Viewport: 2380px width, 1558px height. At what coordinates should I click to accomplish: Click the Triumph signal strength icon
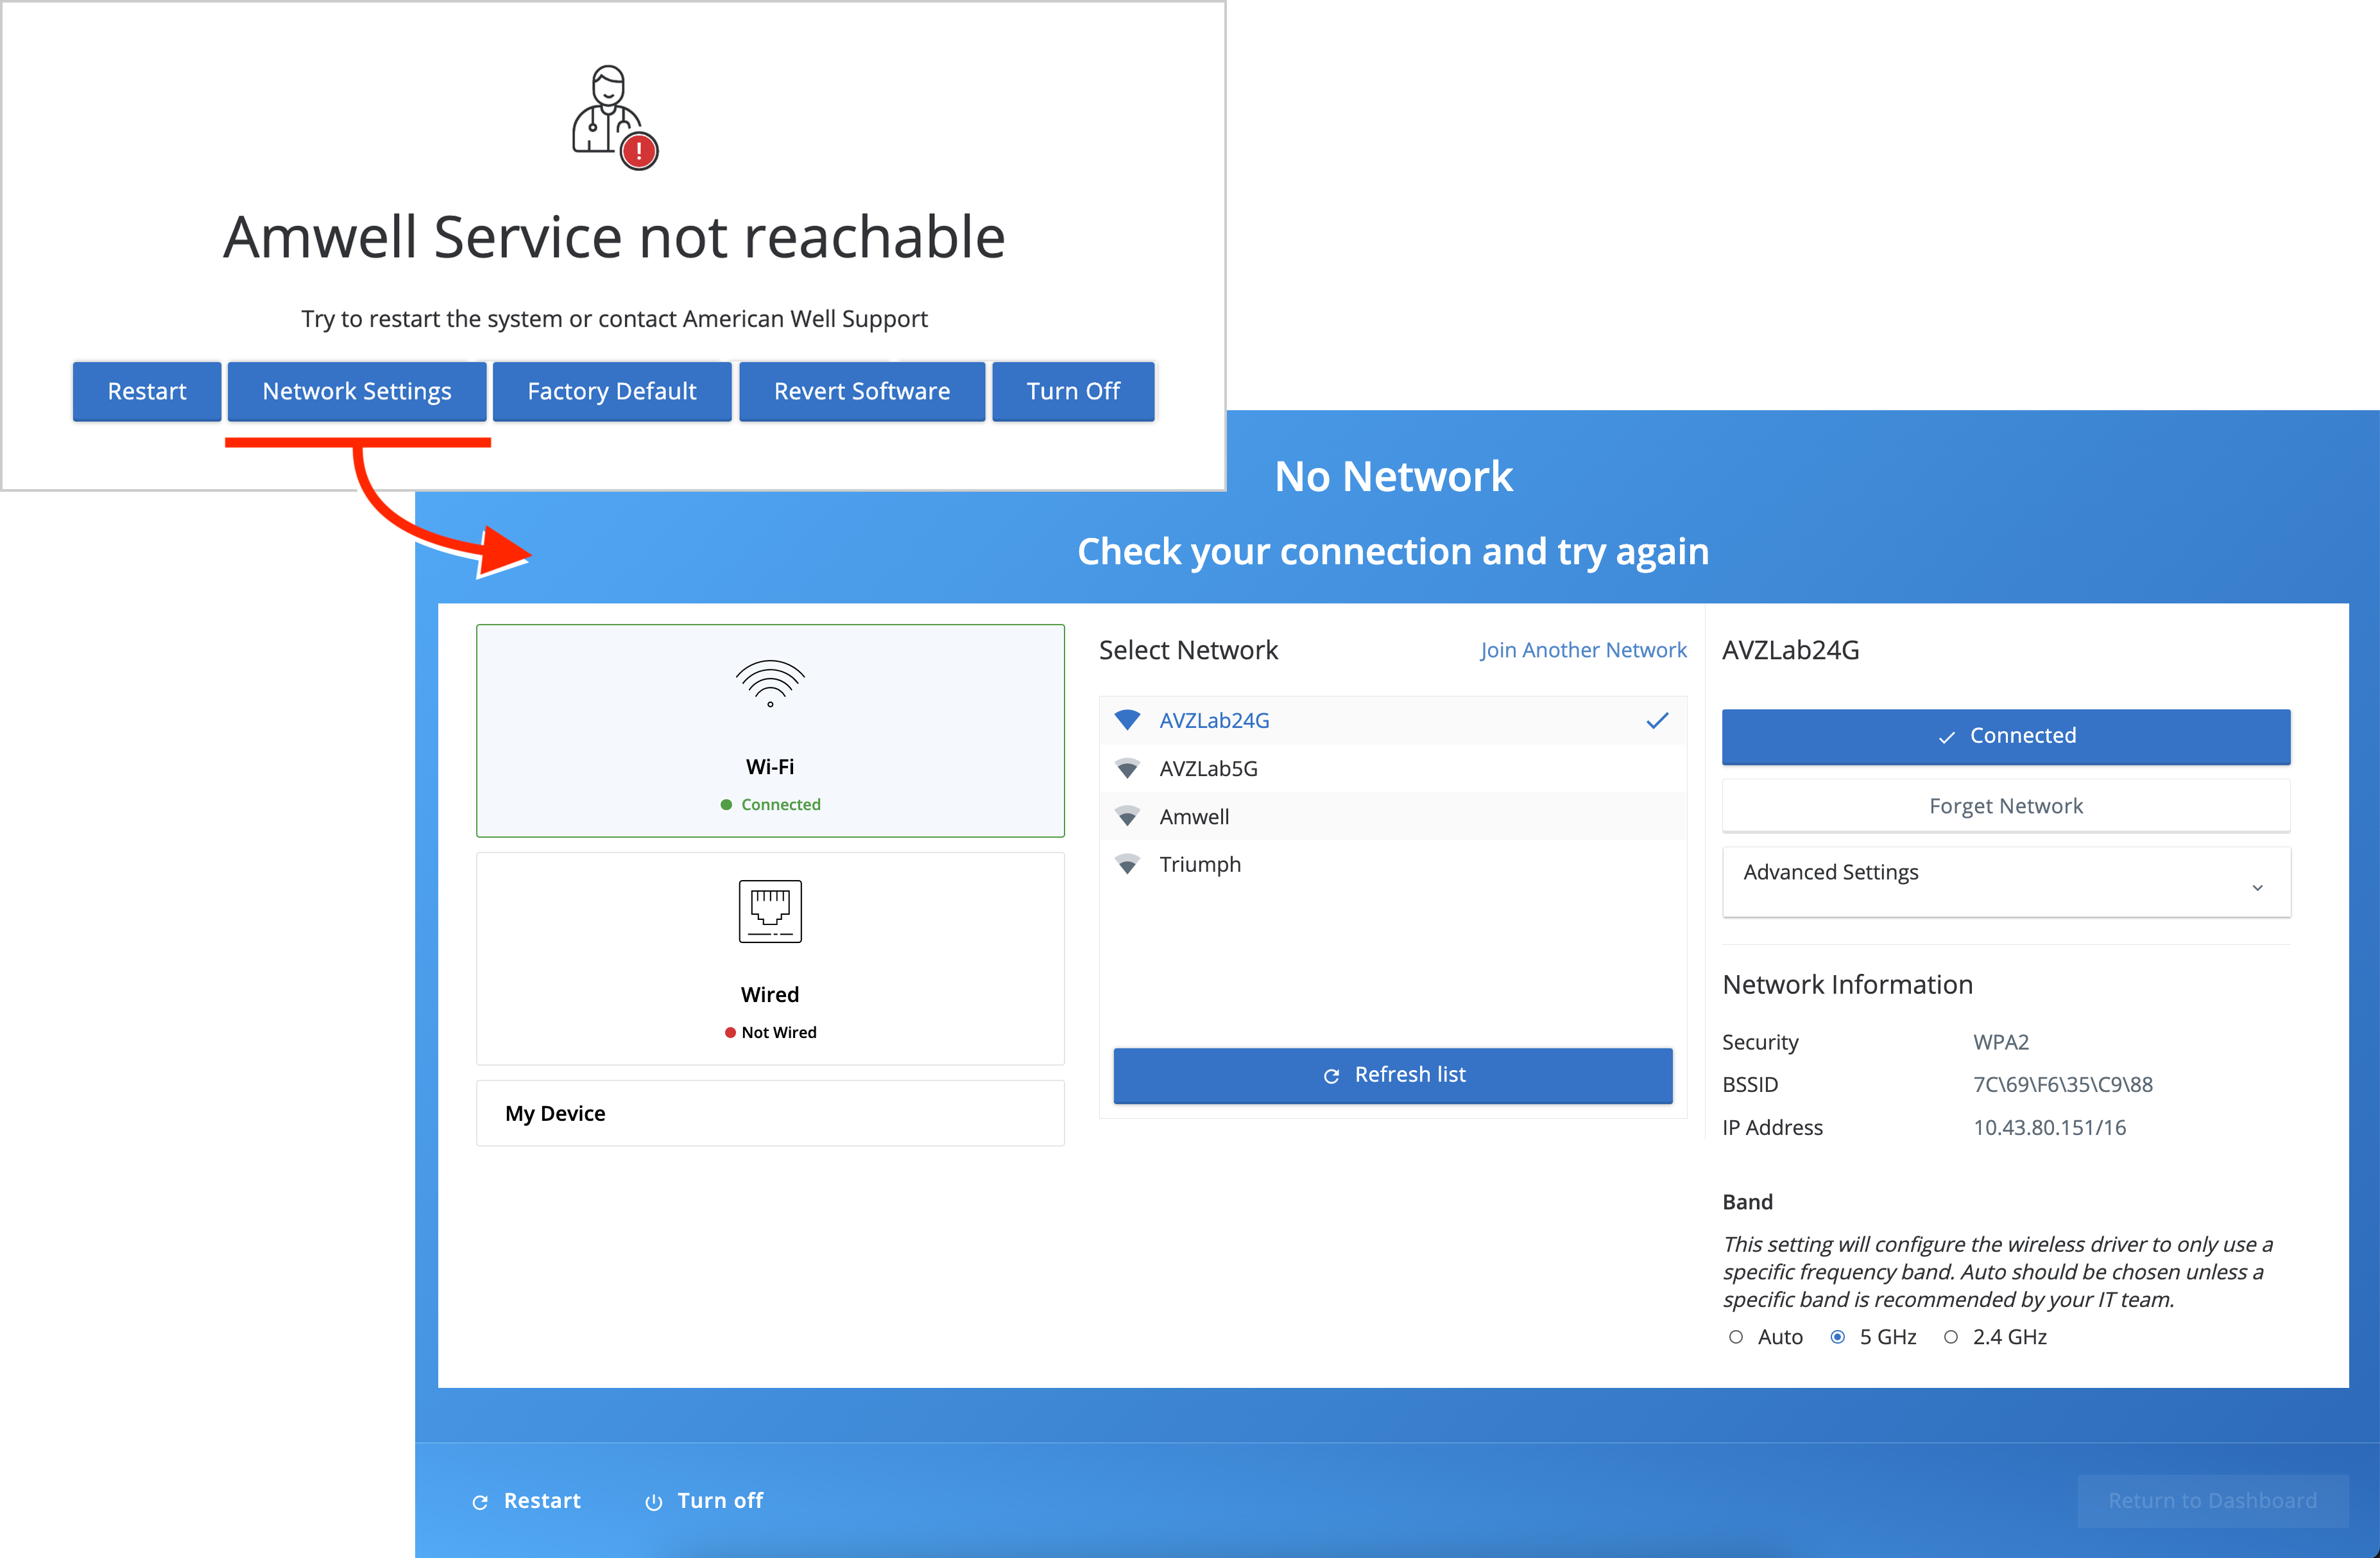[x=1127, y=863]
